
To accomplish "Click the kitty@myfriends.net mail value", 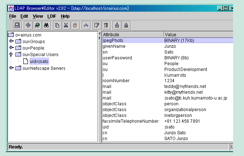I will point(184,92).
